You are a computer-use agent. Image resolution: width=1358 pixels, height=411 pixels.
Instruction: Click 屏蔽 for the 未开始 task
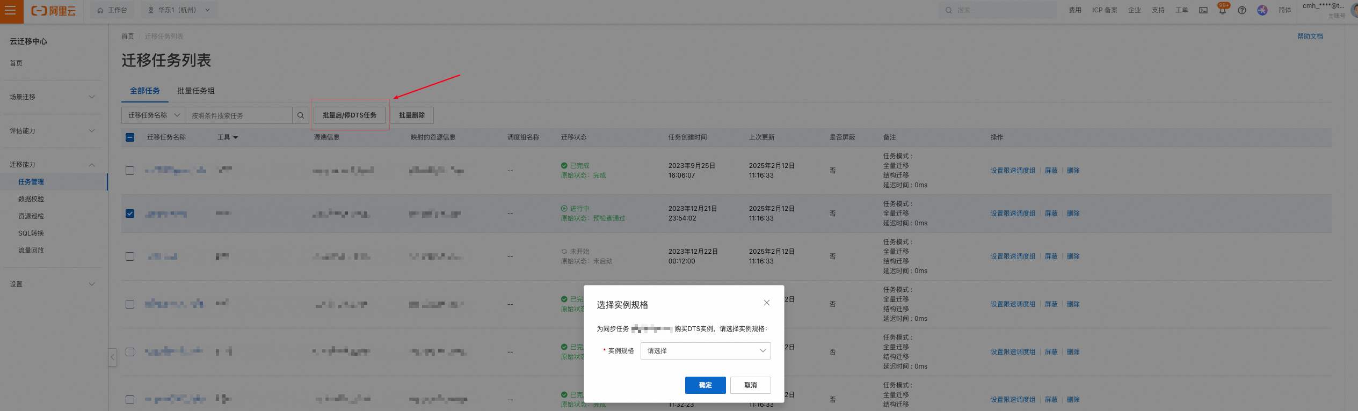point(1051,256)
